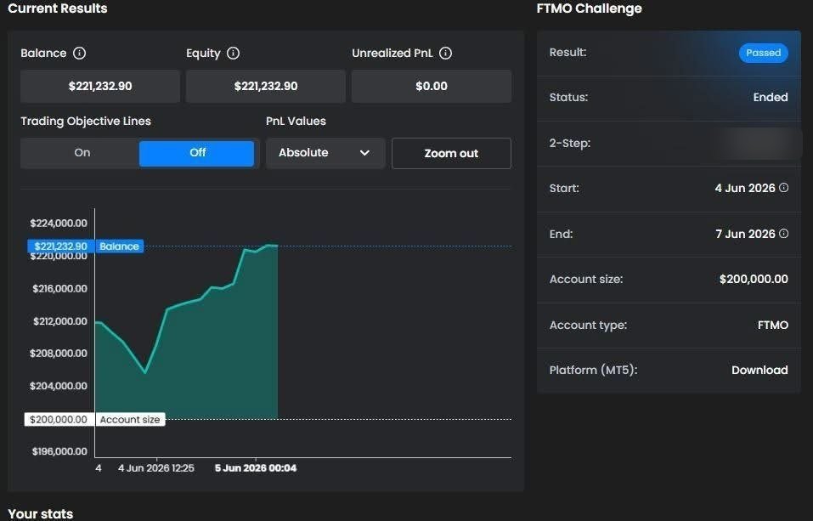The image size is (813, 521).
Task: Click the $224,000.00 y-axis label
Action: [59, 224]
